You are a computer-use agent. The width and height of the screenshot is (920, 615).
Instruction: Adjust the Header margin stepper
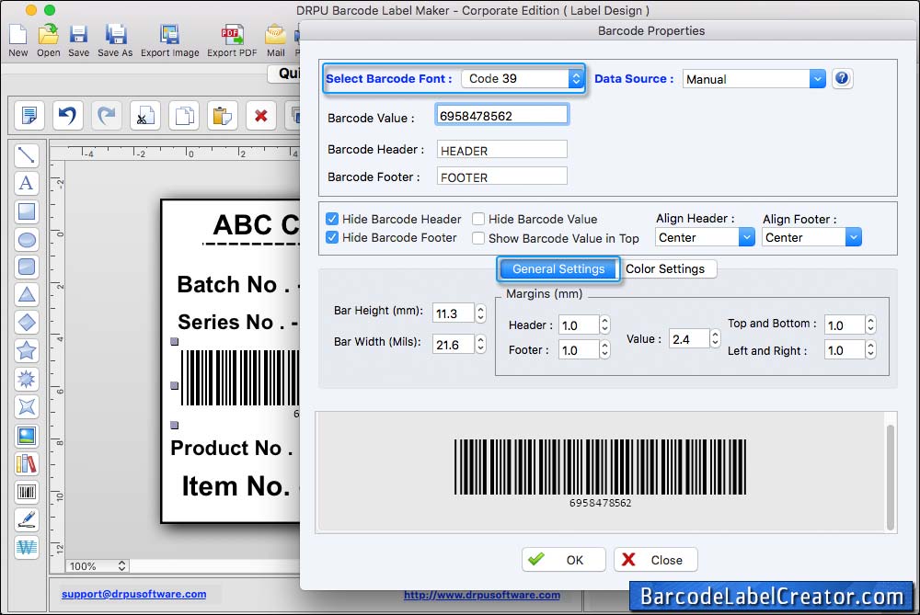coord(605,325)
